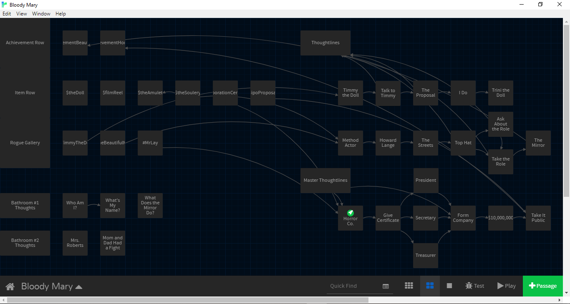Expand the Help menu

61,14
